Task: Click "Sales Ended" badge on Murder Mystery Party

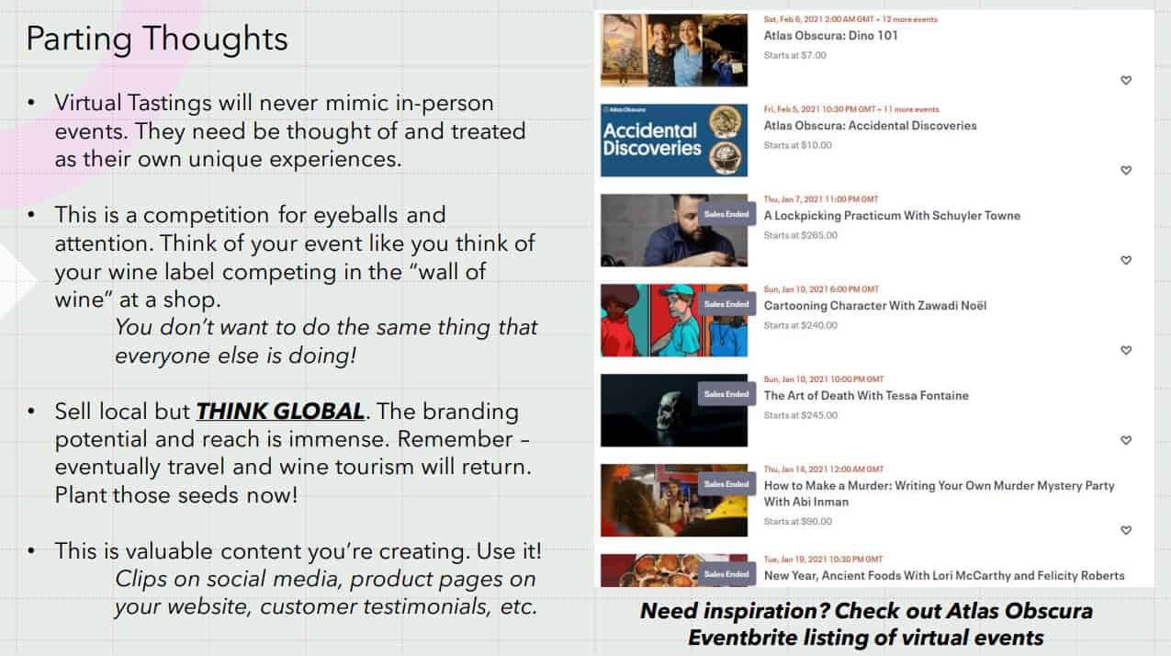Action: coord(726,484)
